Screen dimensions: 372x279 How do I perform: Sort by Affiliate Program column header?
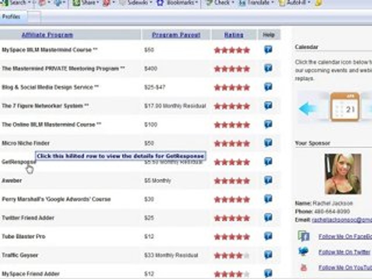(x=47, y=35)
